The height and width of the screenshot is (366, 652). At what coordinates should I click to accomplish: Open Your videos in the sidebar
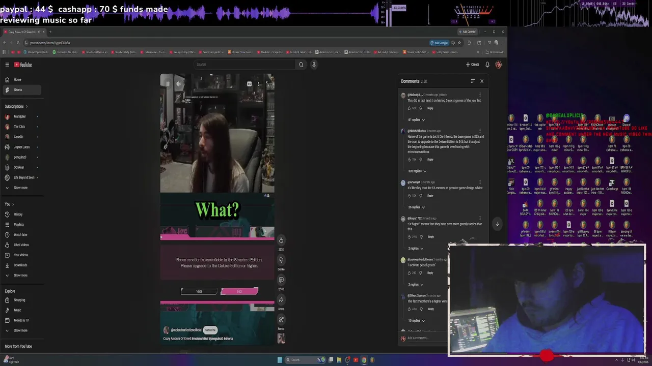click(21, 255)
